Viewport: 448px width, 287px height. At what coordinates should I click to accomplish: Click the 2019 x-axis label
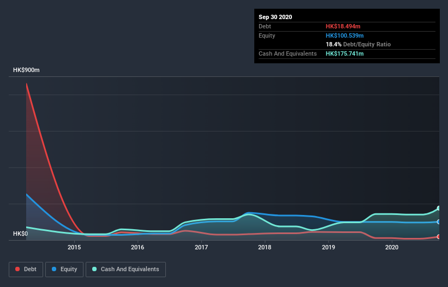[328, 247]
